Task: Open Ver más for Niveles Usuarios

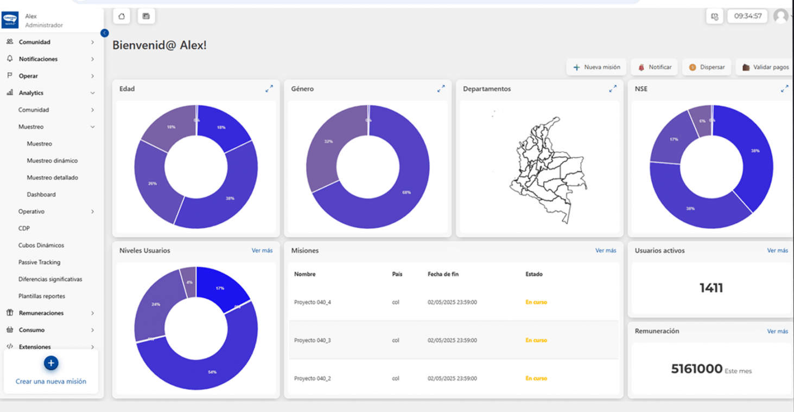Action: click(262, 250)
